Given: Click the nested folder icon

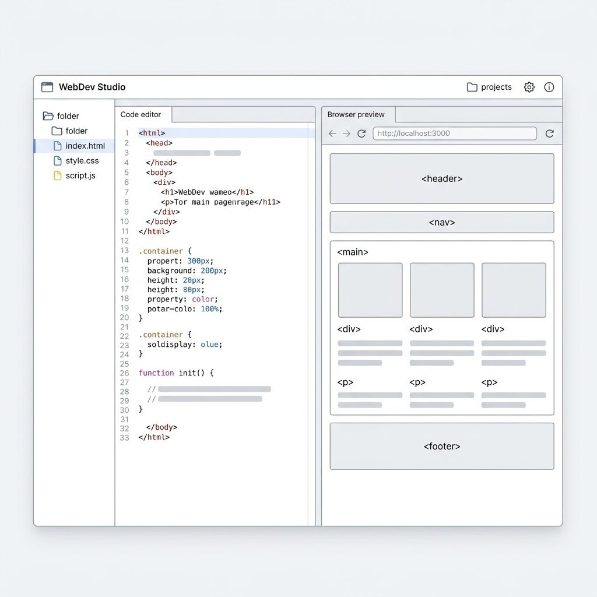Looking at the screenshot, I should point(57,131).
